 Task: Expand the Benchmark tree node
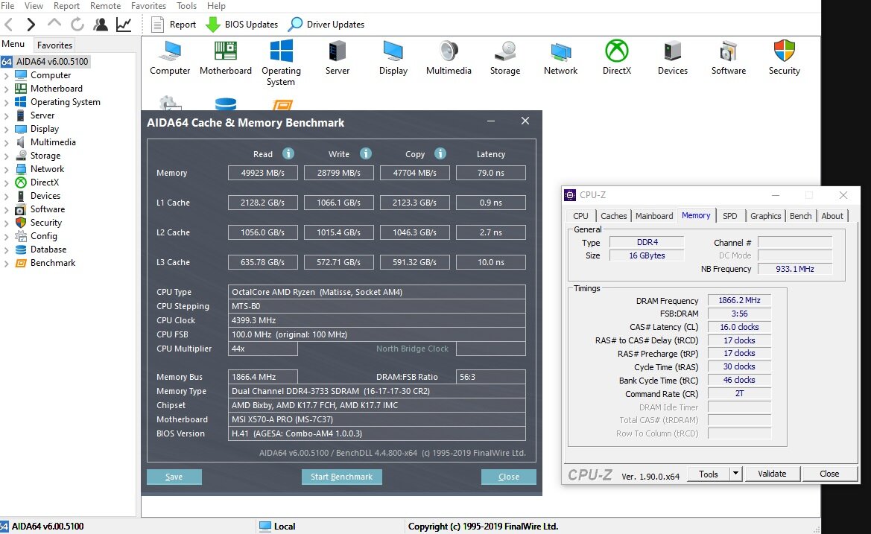6,264
